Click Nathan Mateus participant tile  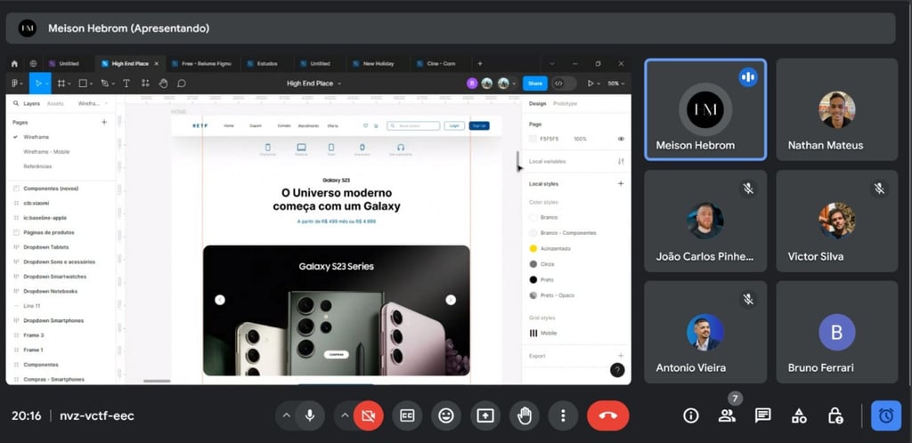[x=837, y=109]
